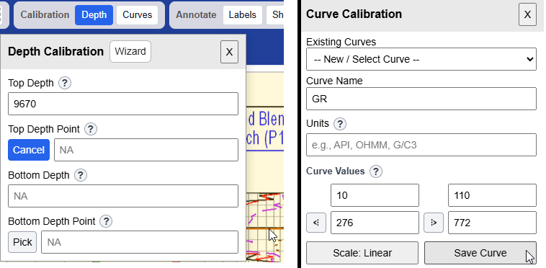
Task: Toggle the Curves calibration button
Action: coord(137,15)
